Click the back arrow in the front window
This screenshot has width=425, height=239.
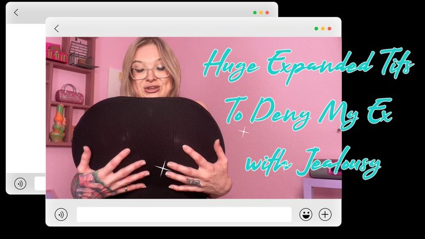click(57, 28)
